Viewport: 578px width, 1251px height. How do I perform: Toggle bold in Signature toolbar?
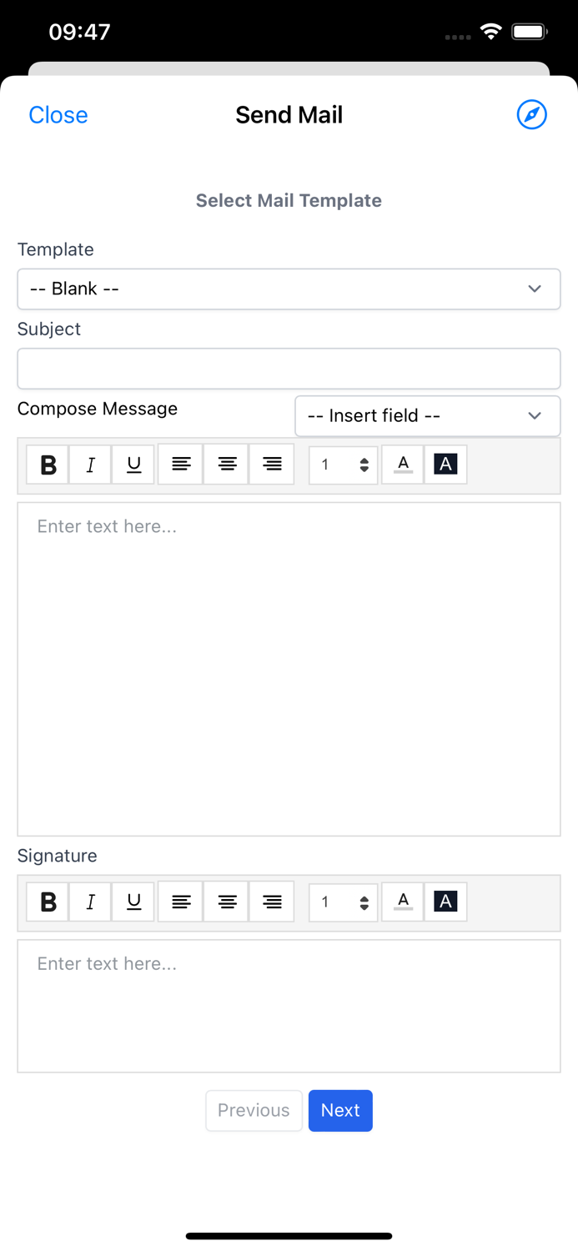(48, 902)
